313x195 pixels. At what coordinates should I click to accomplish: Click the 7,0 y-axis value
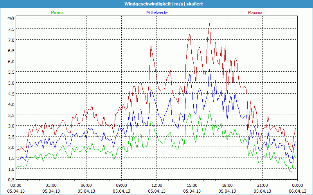click(x=11, y=40)
